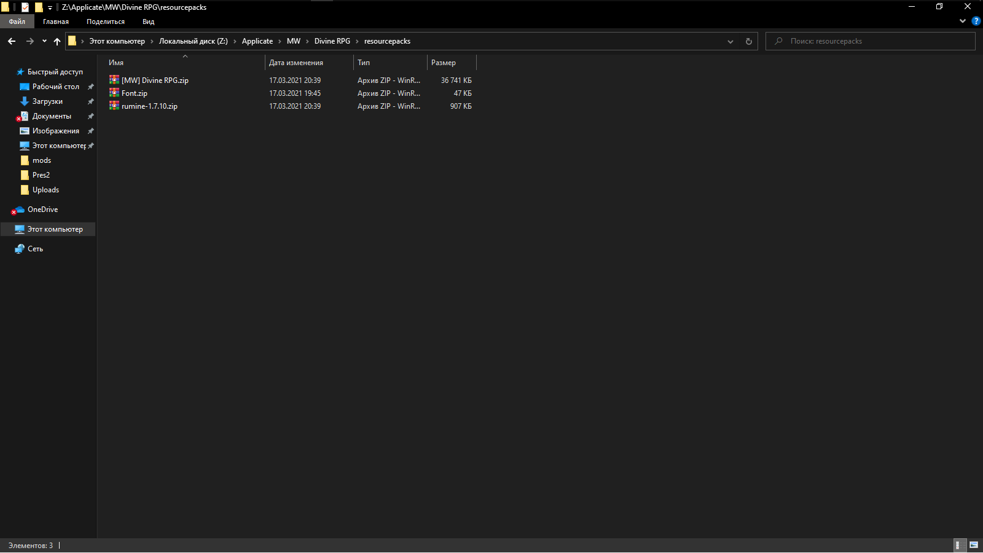Image resolution: width=983 pixels, height=553 pixels.
Task: Click the resourcepacks breadcrumb segment
Action: tap(387, 41)
